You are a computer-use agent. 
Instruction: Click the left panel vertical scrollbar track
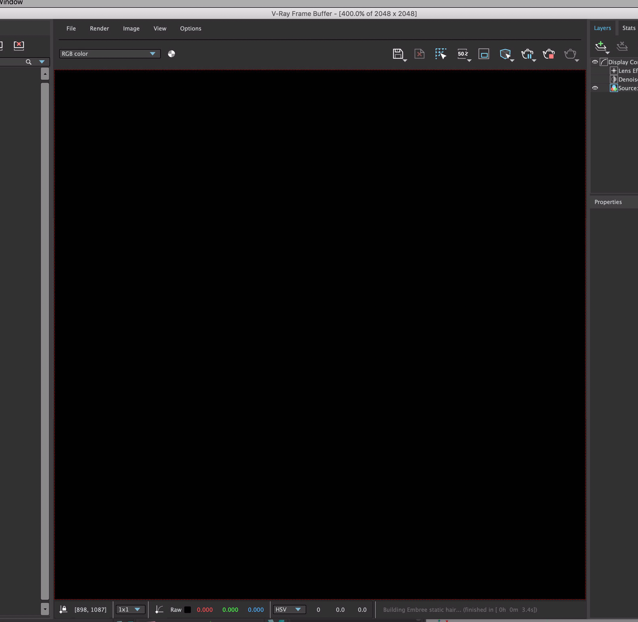pyautogui.click(x=45, y=341)
